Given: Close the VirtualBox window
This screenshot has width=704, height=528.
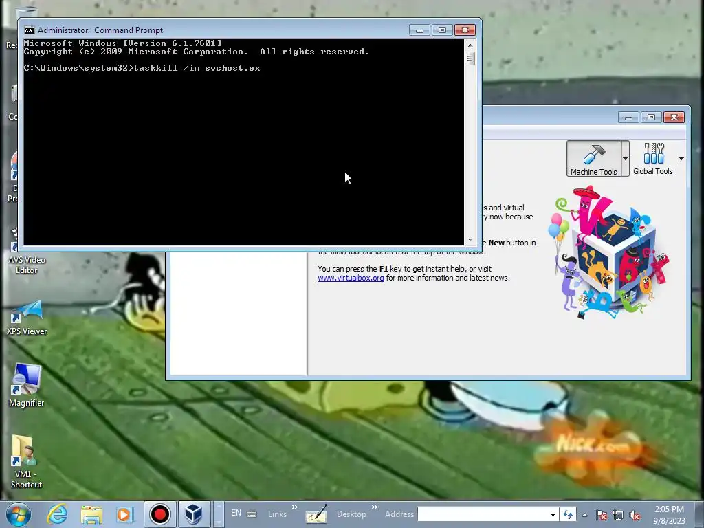Looking at the screenshot, I should point(674,118).
